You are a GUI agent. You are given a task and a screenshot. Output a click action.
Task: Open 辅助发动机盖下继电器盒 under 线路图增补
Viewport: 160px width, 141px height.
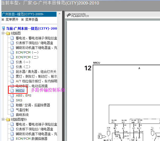[x=36, y=134]
